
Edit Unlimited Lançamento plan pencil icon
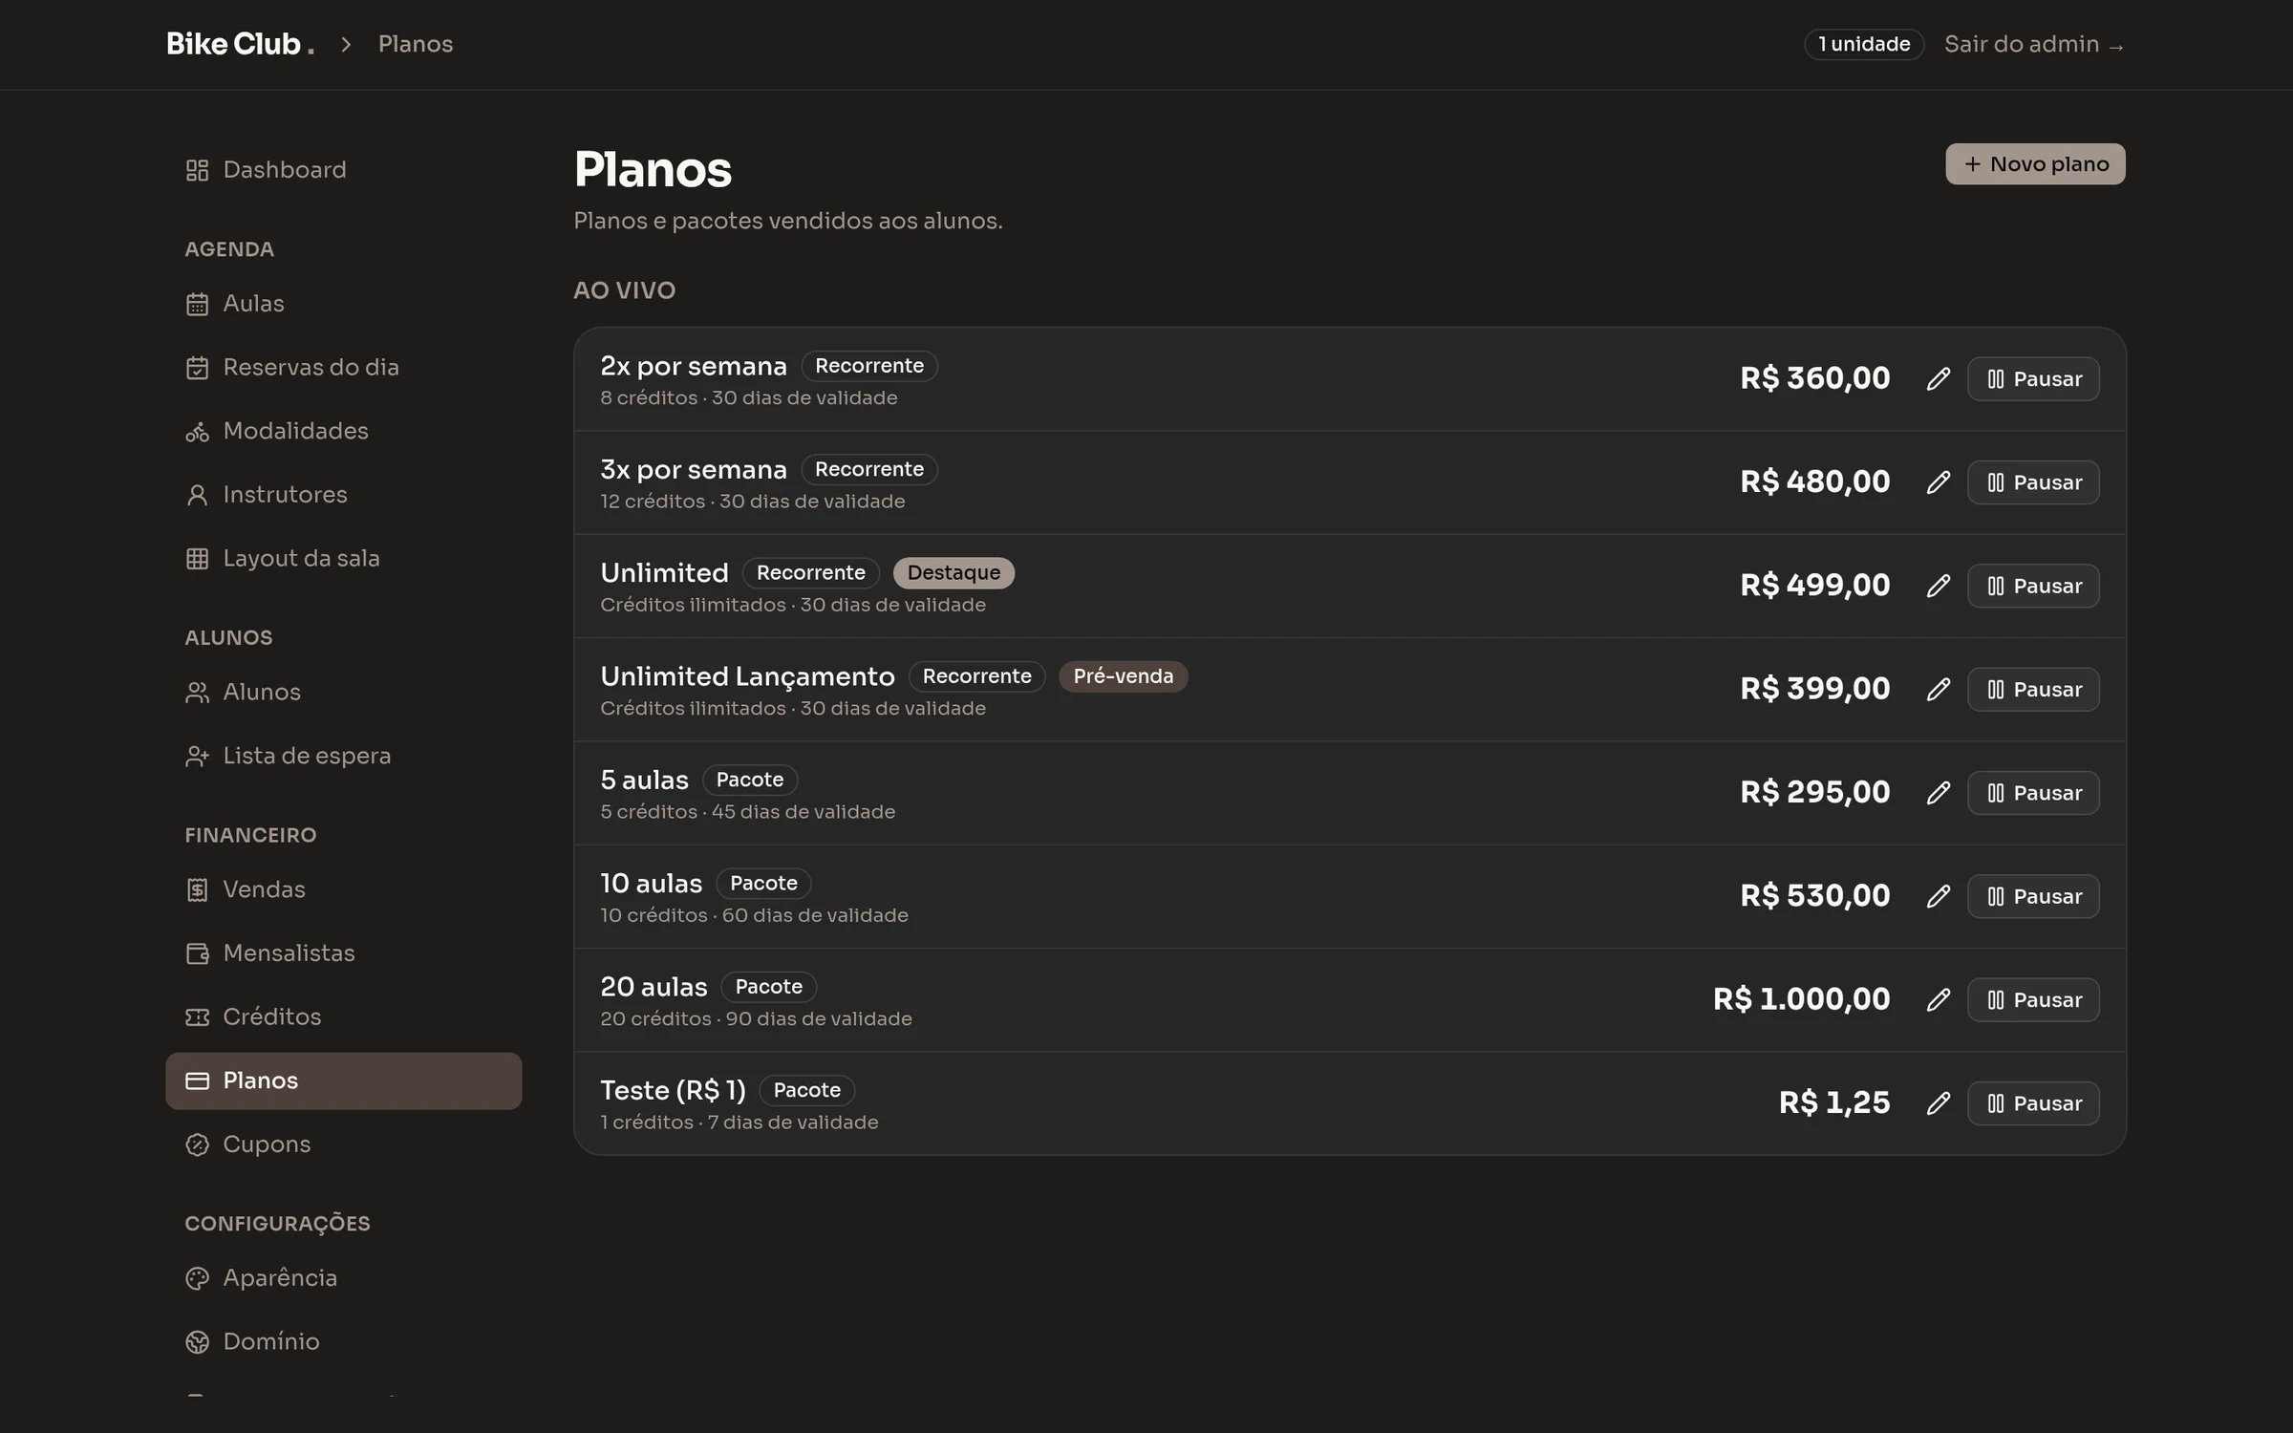1938,690
